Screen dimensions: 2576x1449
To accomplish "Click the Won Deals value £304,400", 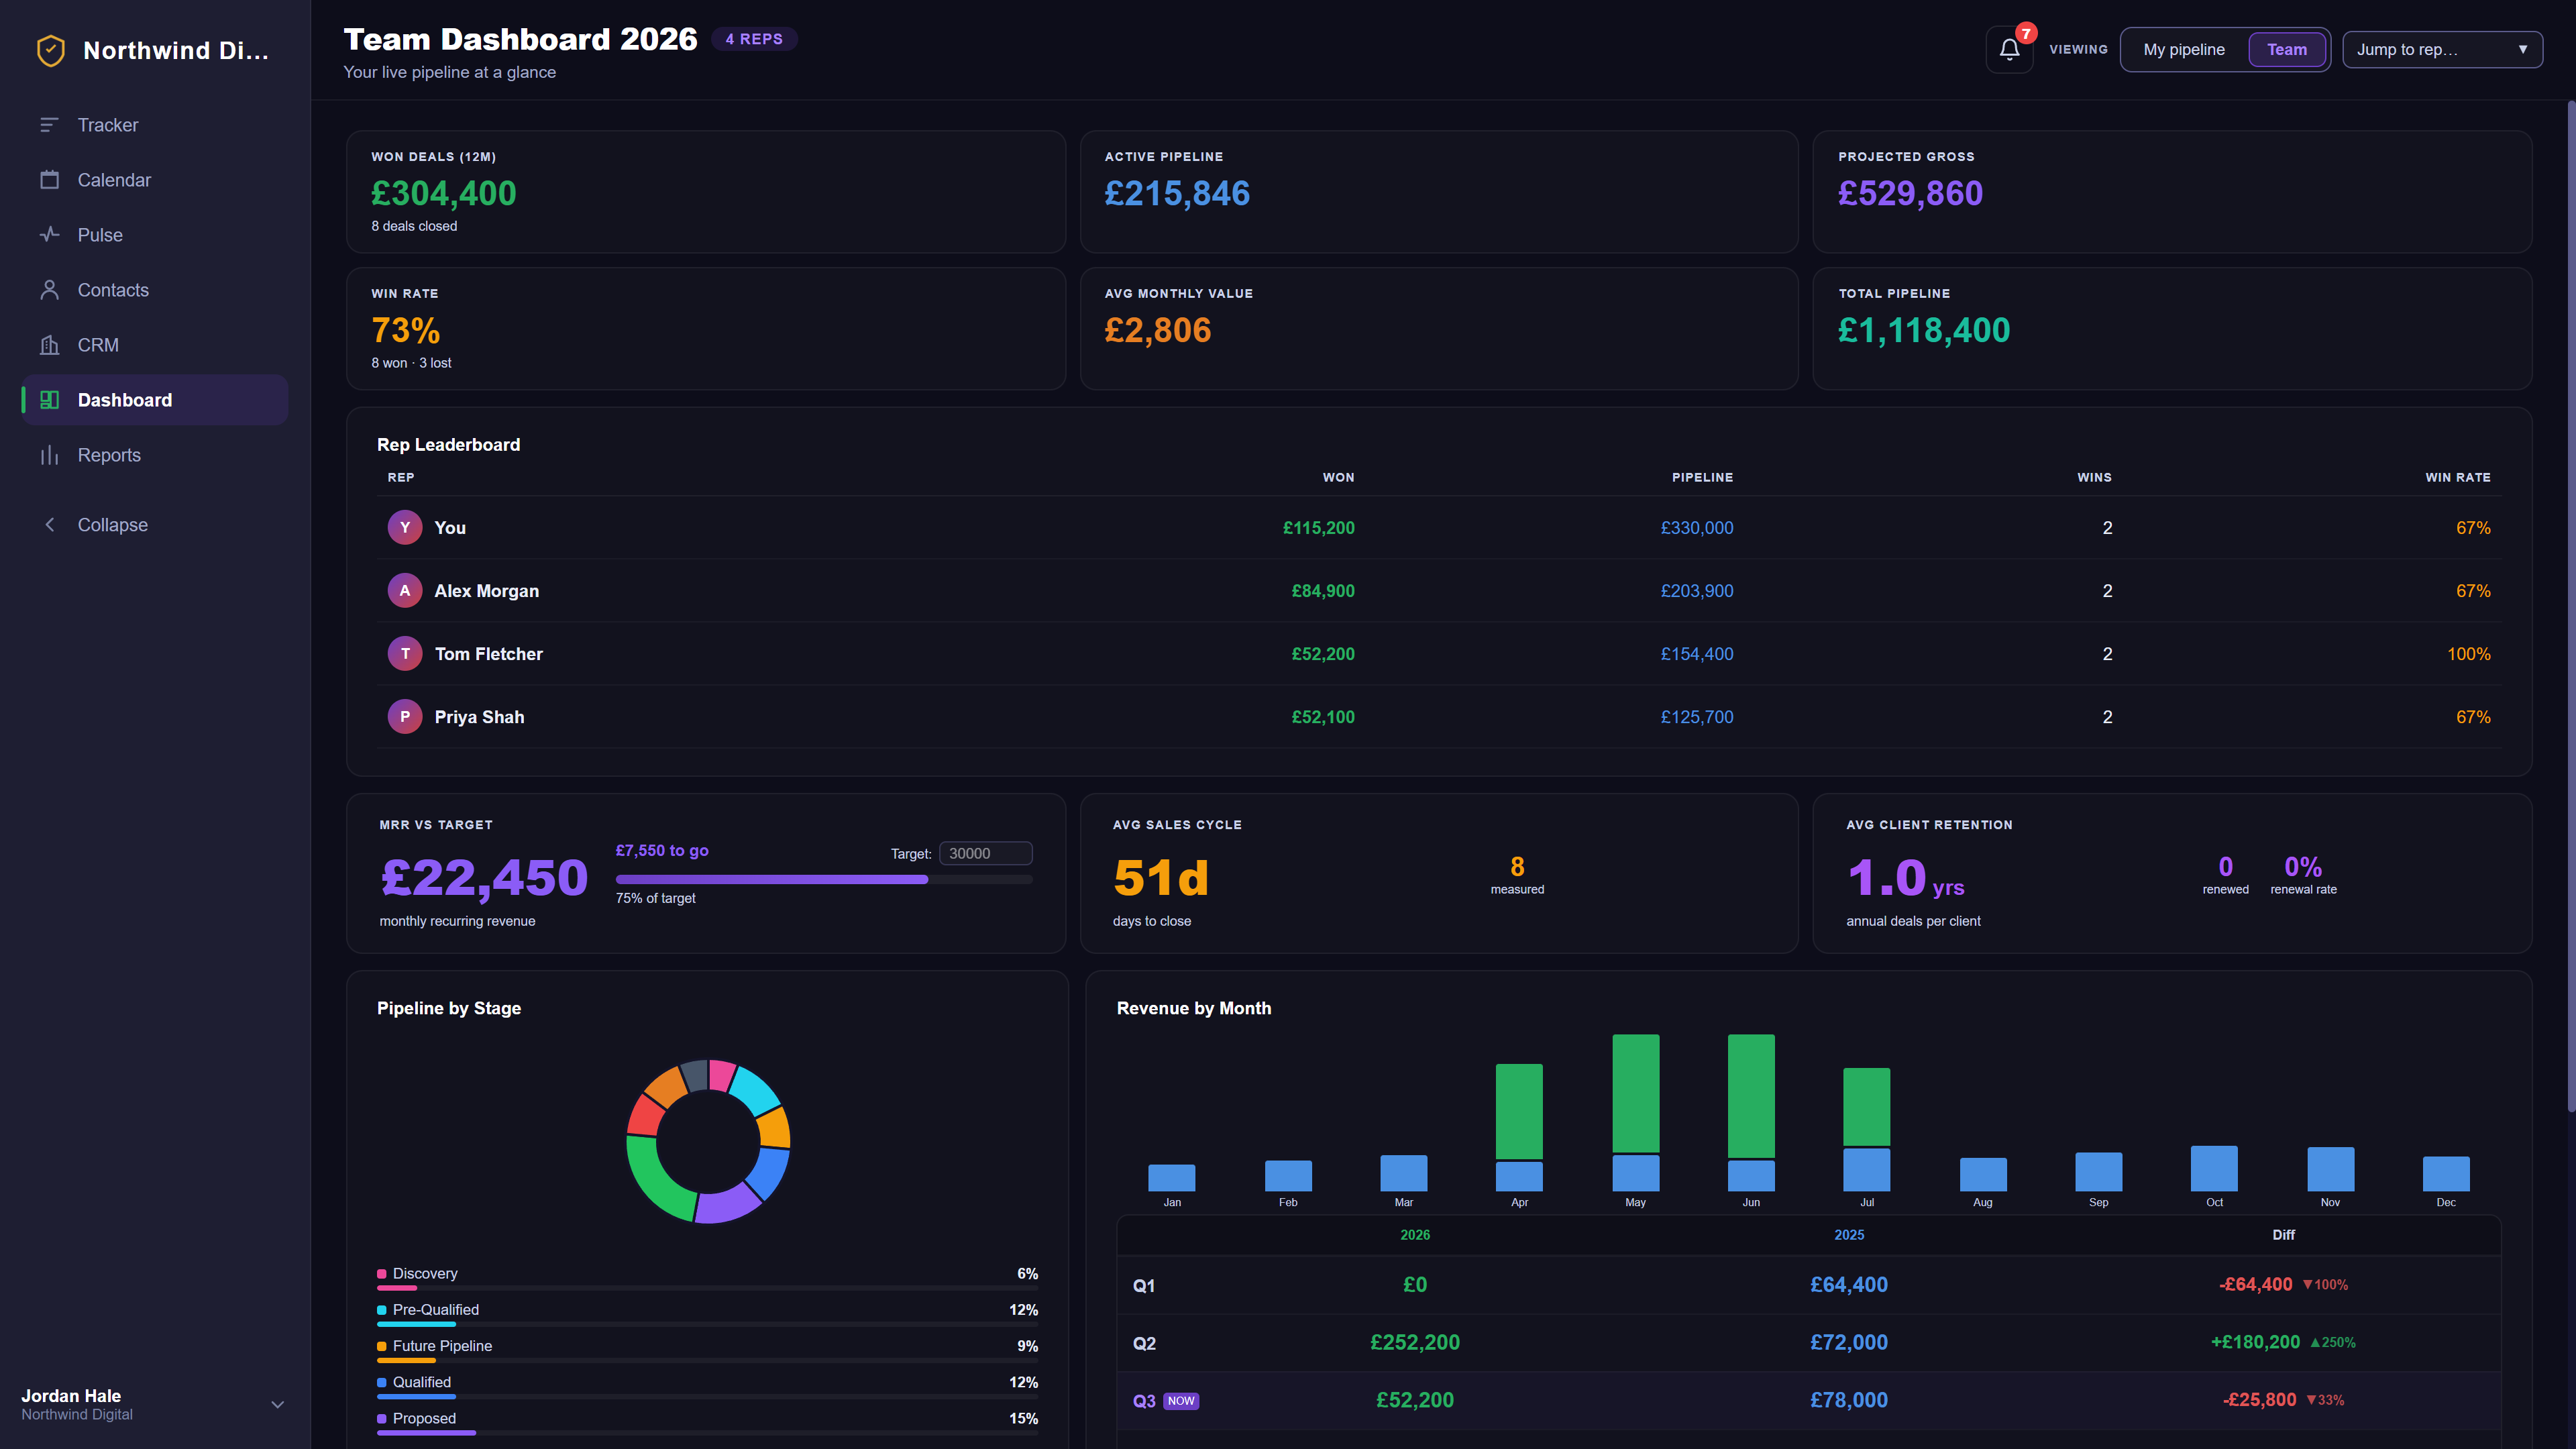I will (444, 193).
